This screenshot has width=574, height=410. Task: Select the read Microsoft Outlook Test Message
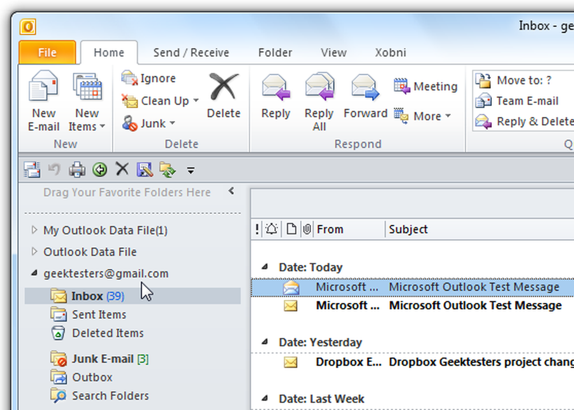coord(413,287)
